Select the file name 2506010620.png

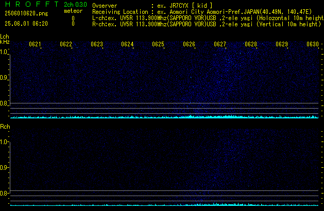(x=26, y=13)
